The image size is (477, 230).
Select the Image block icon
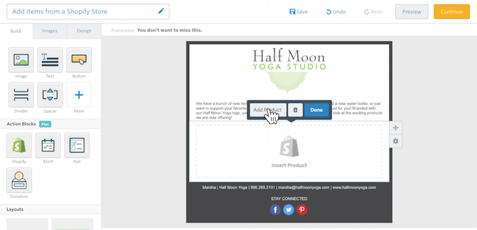(21, 60)
